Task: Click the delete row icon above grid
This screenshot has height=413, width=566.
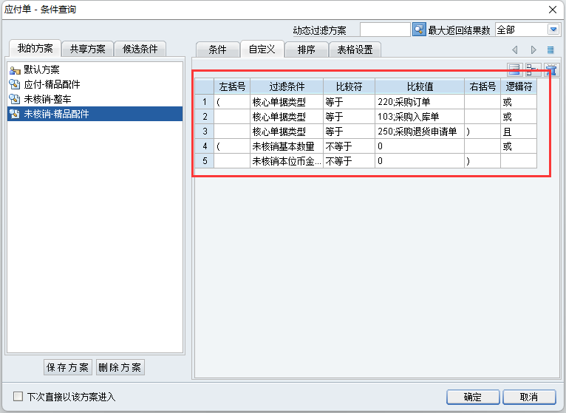Action: [x=532, y=70]
